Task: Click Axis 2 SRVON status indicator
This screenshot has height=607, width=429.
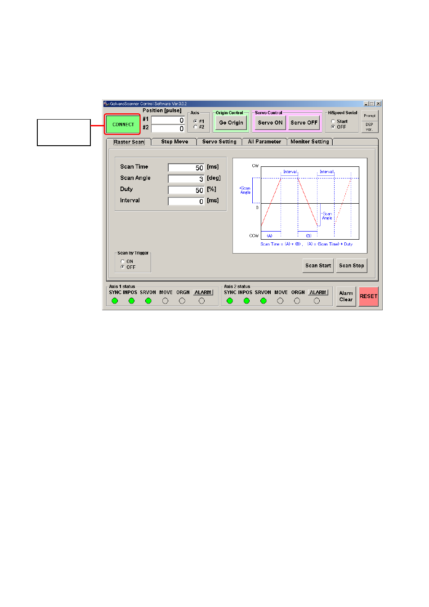Action: pos(264,301)
